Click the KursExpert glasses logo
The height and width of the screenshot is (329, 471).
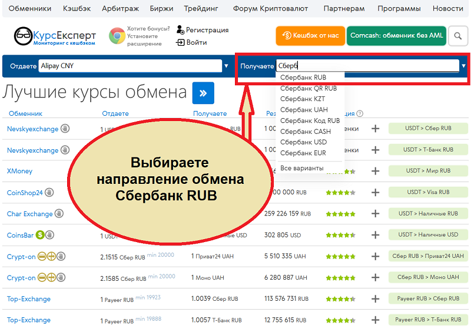pos(23,36)
